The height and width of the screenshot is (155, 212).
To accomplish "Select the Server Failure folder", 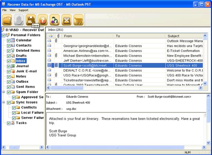I will pos(32,118).
